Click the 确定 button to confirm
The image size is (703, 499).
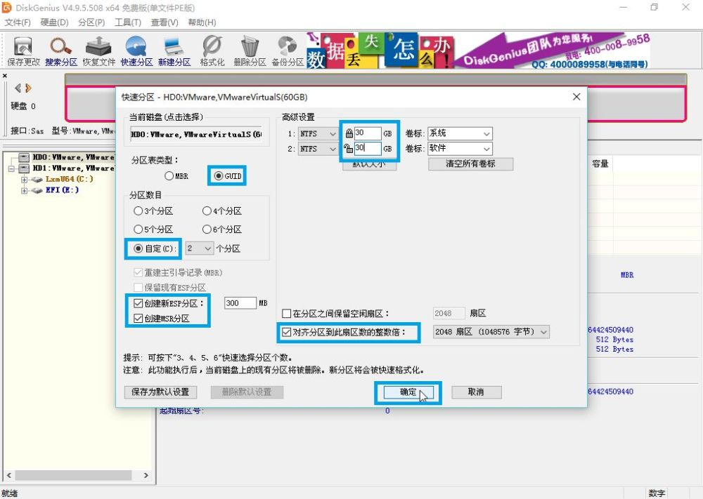[x=408, y=392]
